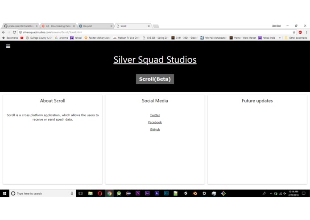Viewport: 310px width, 220px height.
Task: Switch to the Git - Downloading Package tab
Action: (x=58, y=26)
